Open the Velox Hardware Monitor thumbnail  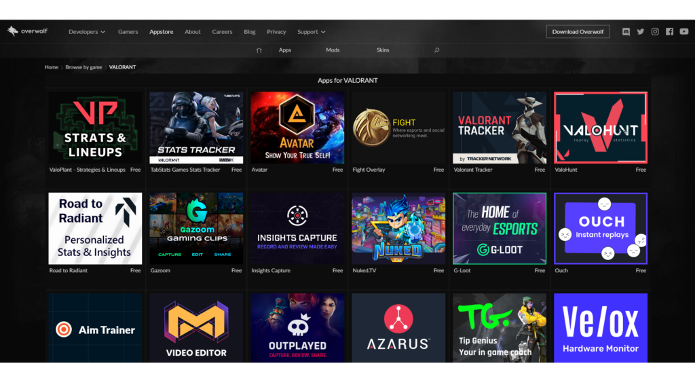click(601, 328)
